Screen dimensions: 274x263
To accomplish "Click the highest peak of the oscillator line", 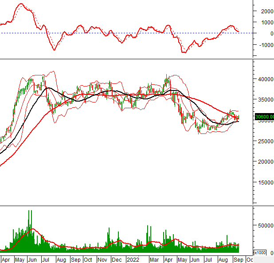I will (20, 4).
